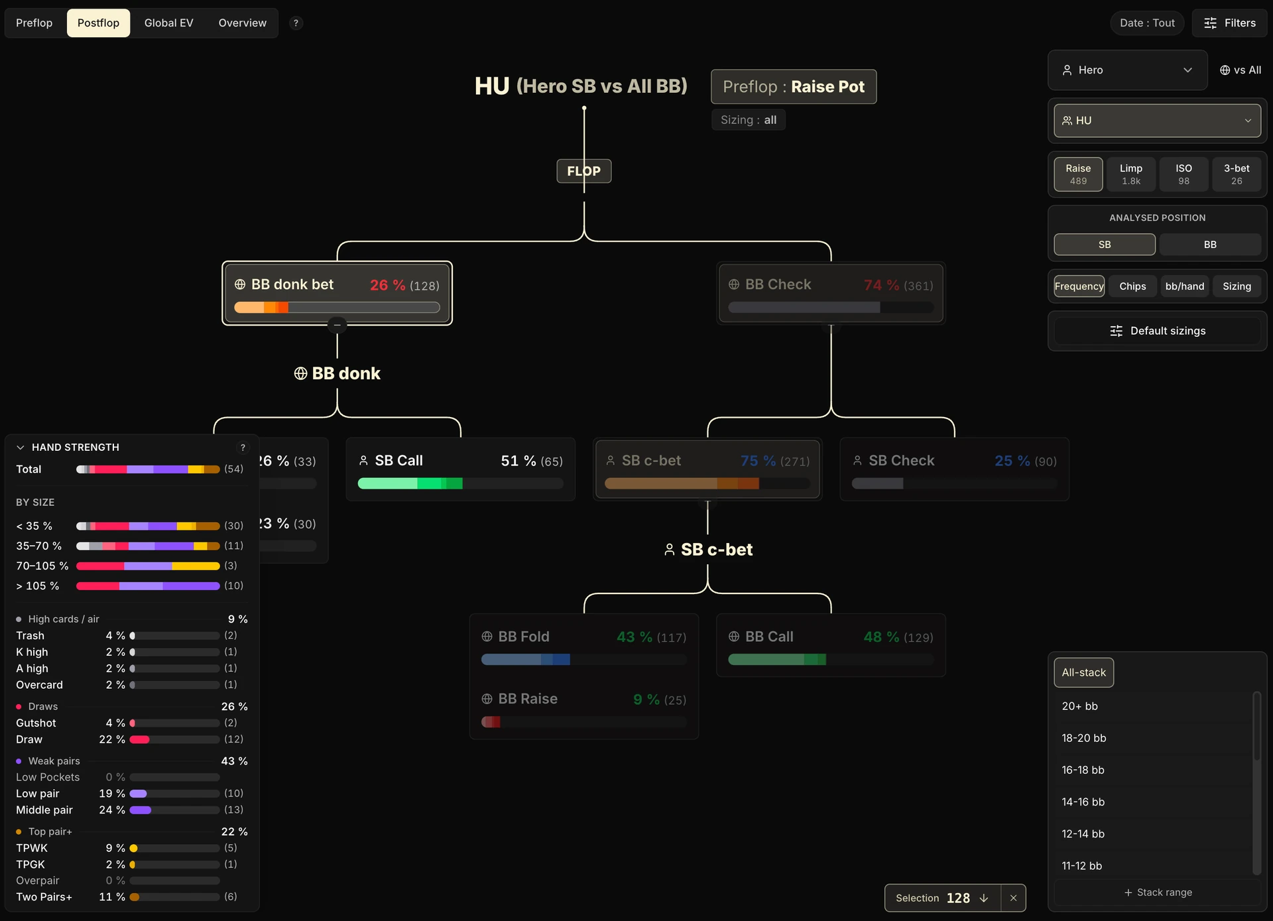Image resolution: width=1273 pixels, height=921 pixels.
Task: Click the globe icon next to vs All
Action: coord(1225,70)
